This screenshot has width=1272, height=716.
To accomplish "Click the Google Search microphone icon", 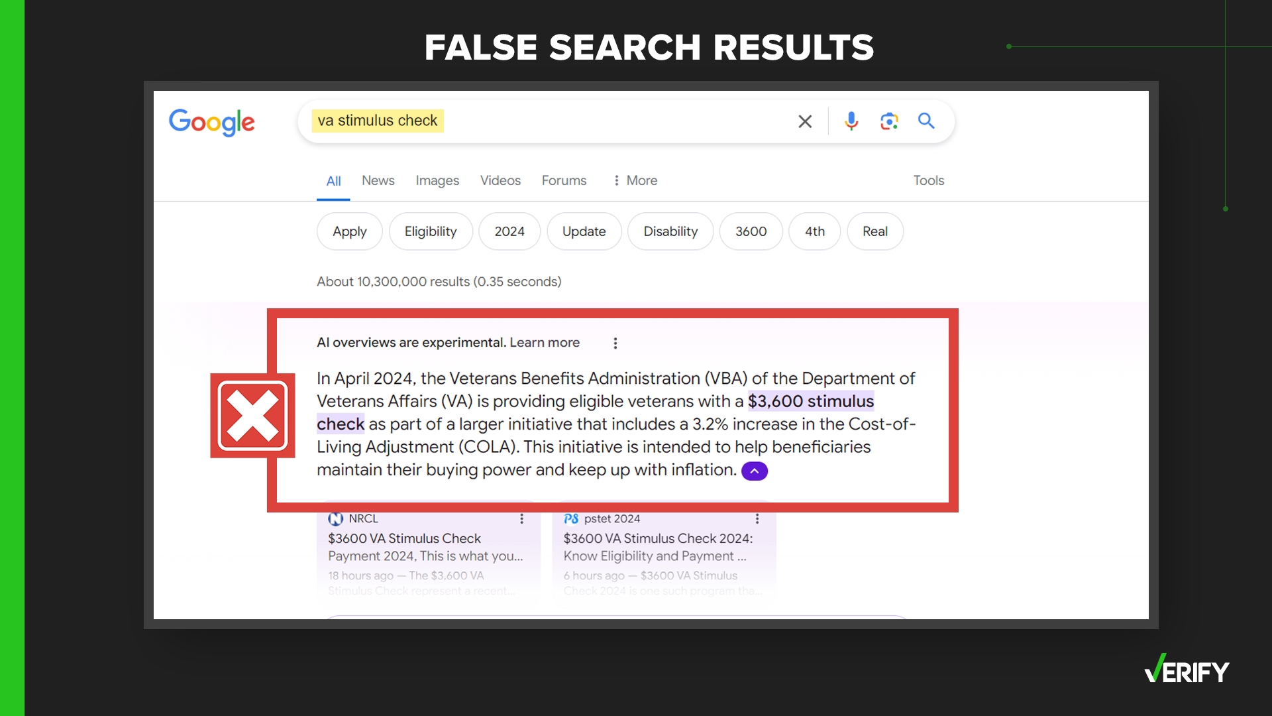I will 851,121.
